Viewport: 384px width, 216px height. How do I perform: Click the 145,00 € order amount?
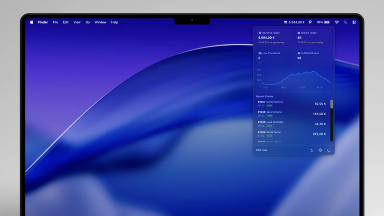click(x=319, y=114)
